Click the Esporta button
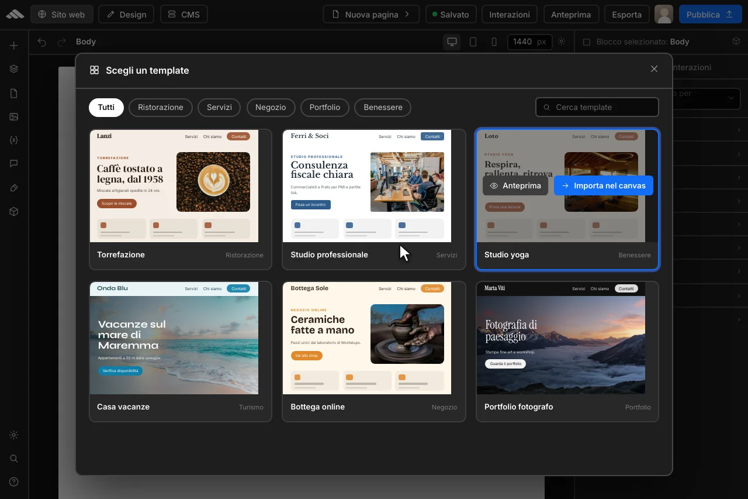Screen dimensions: 748x499 (x=627, y=15)
